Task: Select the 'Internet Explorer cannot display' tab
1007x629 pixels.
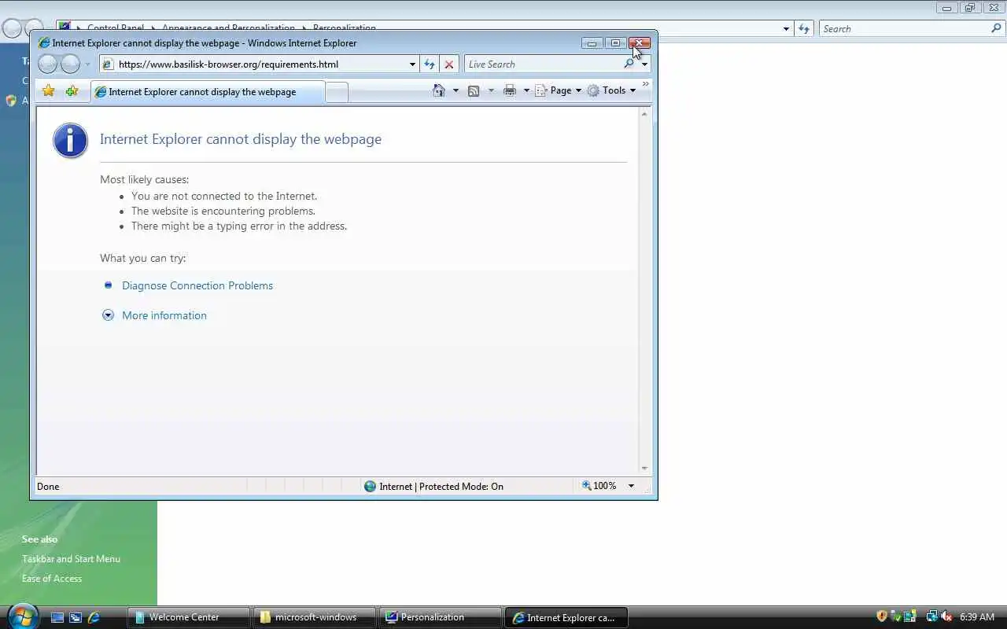Action: click(x=207, y=92)
